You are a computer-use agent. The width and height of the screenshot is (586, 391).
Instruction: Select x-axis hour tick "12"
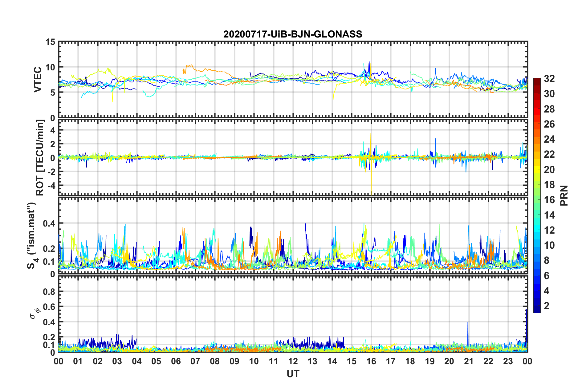tap(293, 361)
